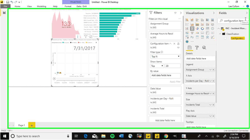
Task: Select the R script visual icon
Action: 207,37
